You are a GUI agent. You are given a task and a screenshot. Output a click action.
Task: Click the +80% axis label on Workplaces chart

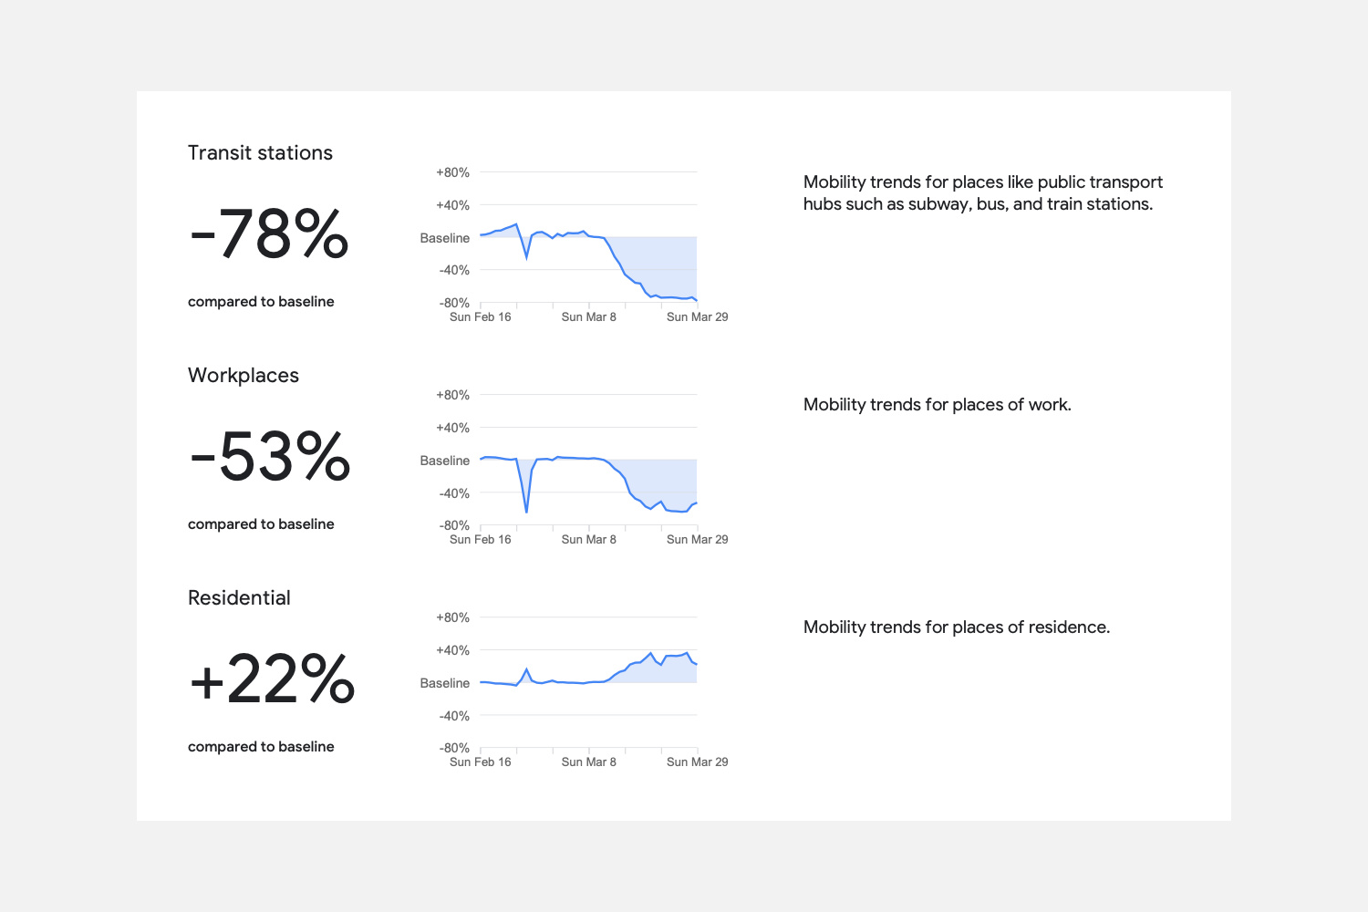click(453, 395)
